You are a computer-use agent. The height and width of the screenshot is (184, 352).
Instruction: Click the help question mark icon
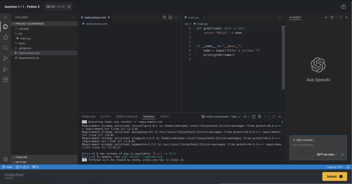click(x=343, y=7)
